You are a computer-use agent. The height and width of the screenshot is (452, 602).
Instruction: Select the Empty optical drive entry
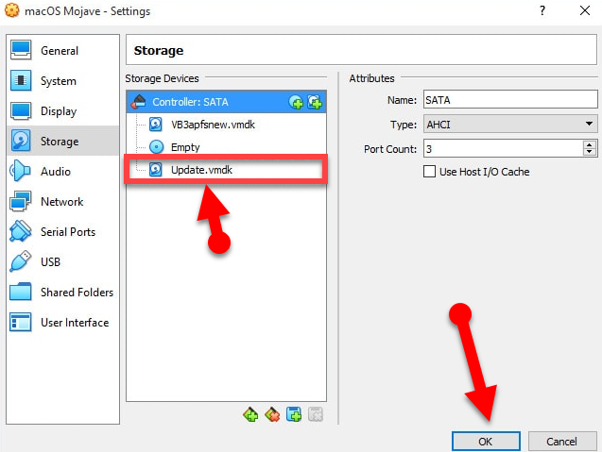185,147
